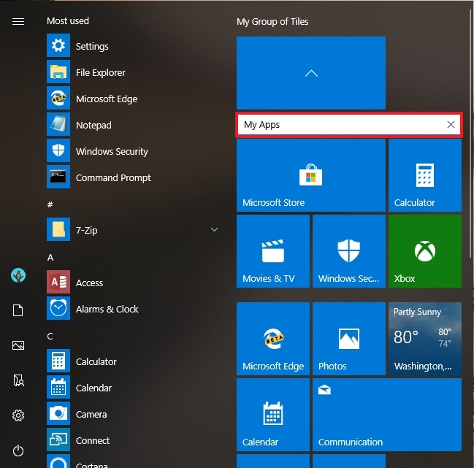This screenshot has height=468, width=474.
Task: Open the Communication folder tile
Action: tap(387, 415)
